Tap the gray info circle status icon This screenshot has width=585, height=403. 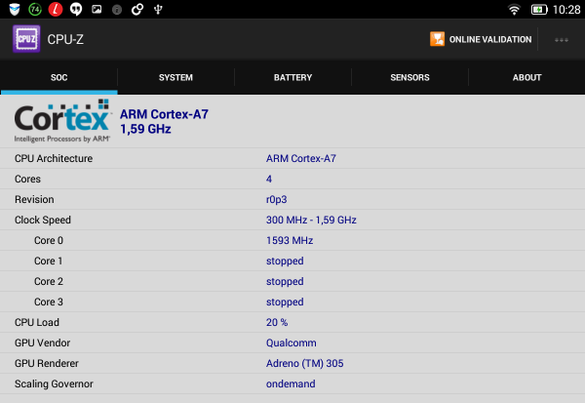click(x=117, y=10)
